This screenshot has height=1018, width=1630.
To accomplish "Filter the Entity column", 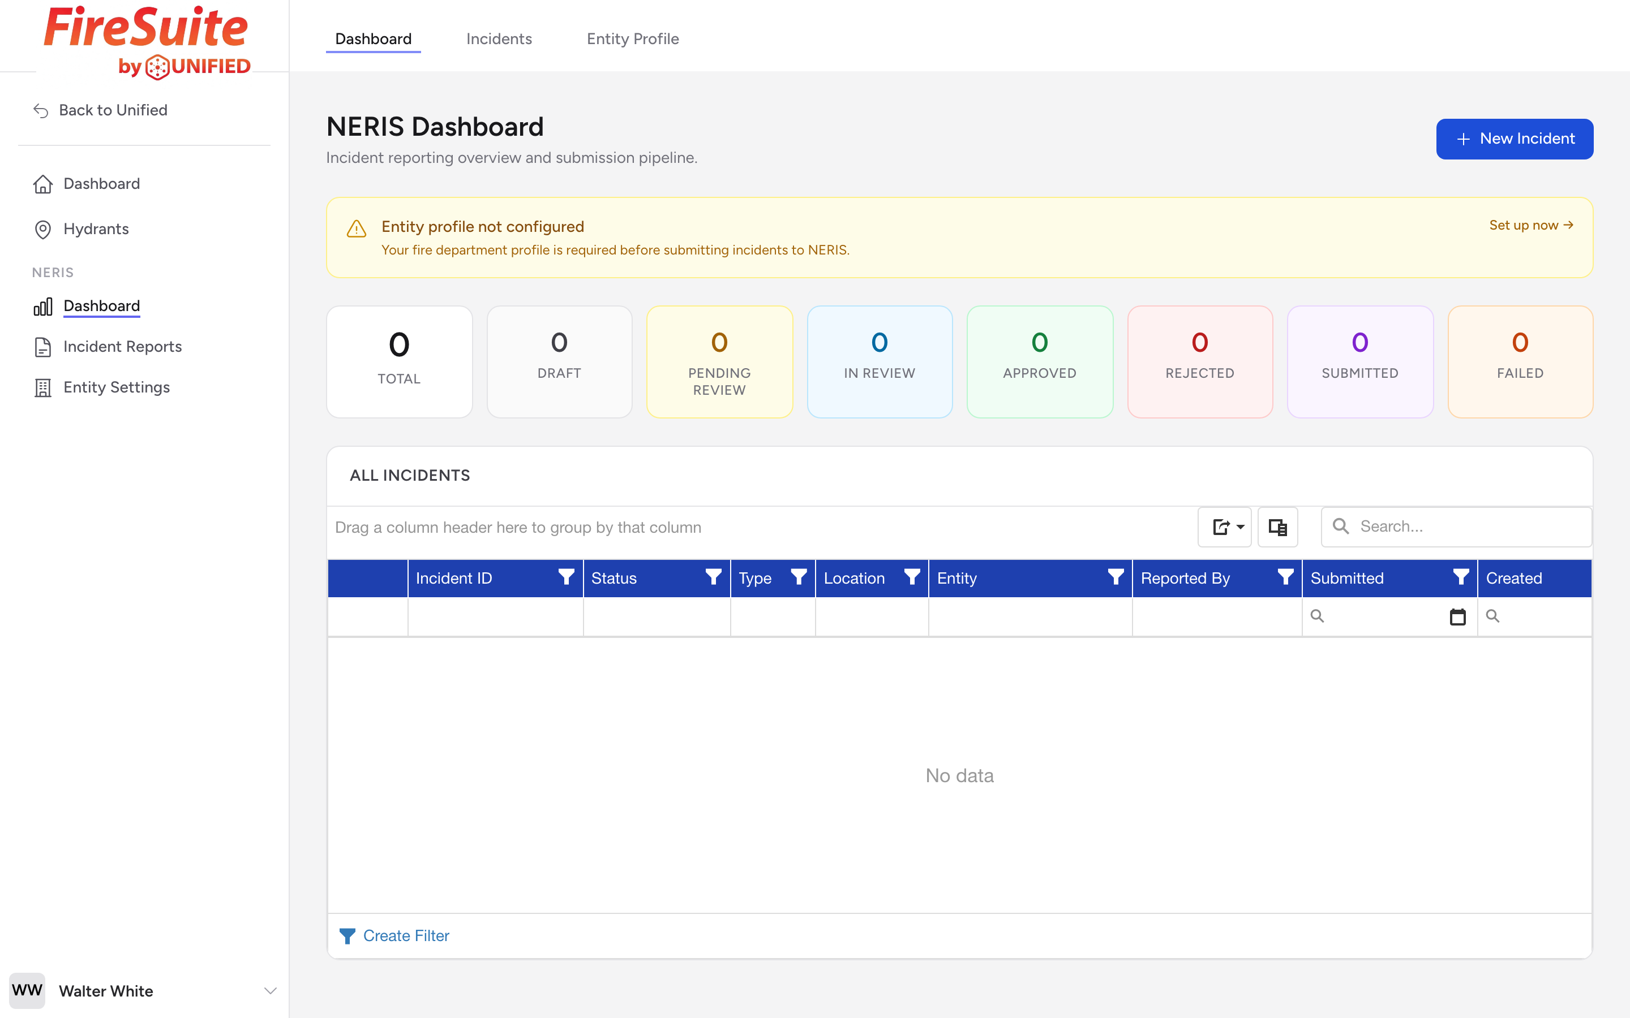I will (1116, 577).
